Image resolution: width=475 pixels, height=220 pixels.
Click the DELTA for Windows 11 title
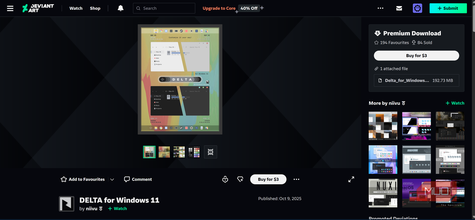[x=119, y=200]
